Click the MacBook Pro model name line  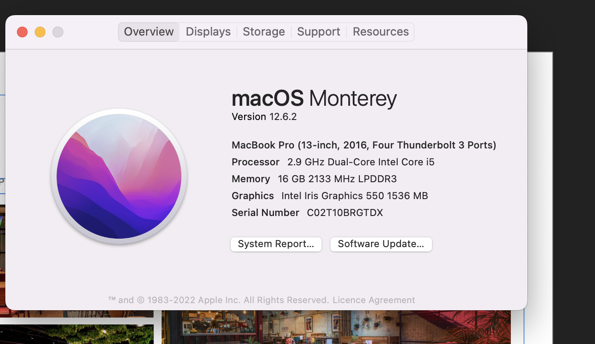364,145
